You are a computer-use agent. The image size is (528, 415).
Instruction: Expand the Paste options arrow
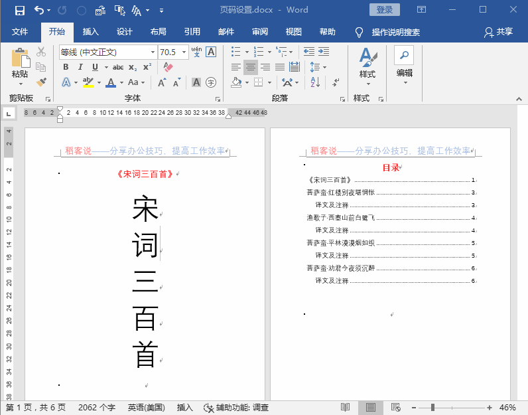pos(20,84)
